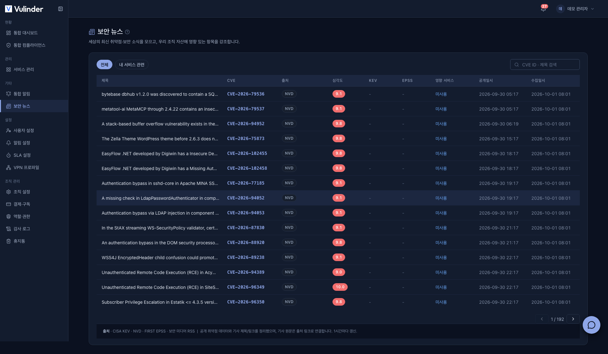Click the search magnifier icon

click(x=516, y=65)
